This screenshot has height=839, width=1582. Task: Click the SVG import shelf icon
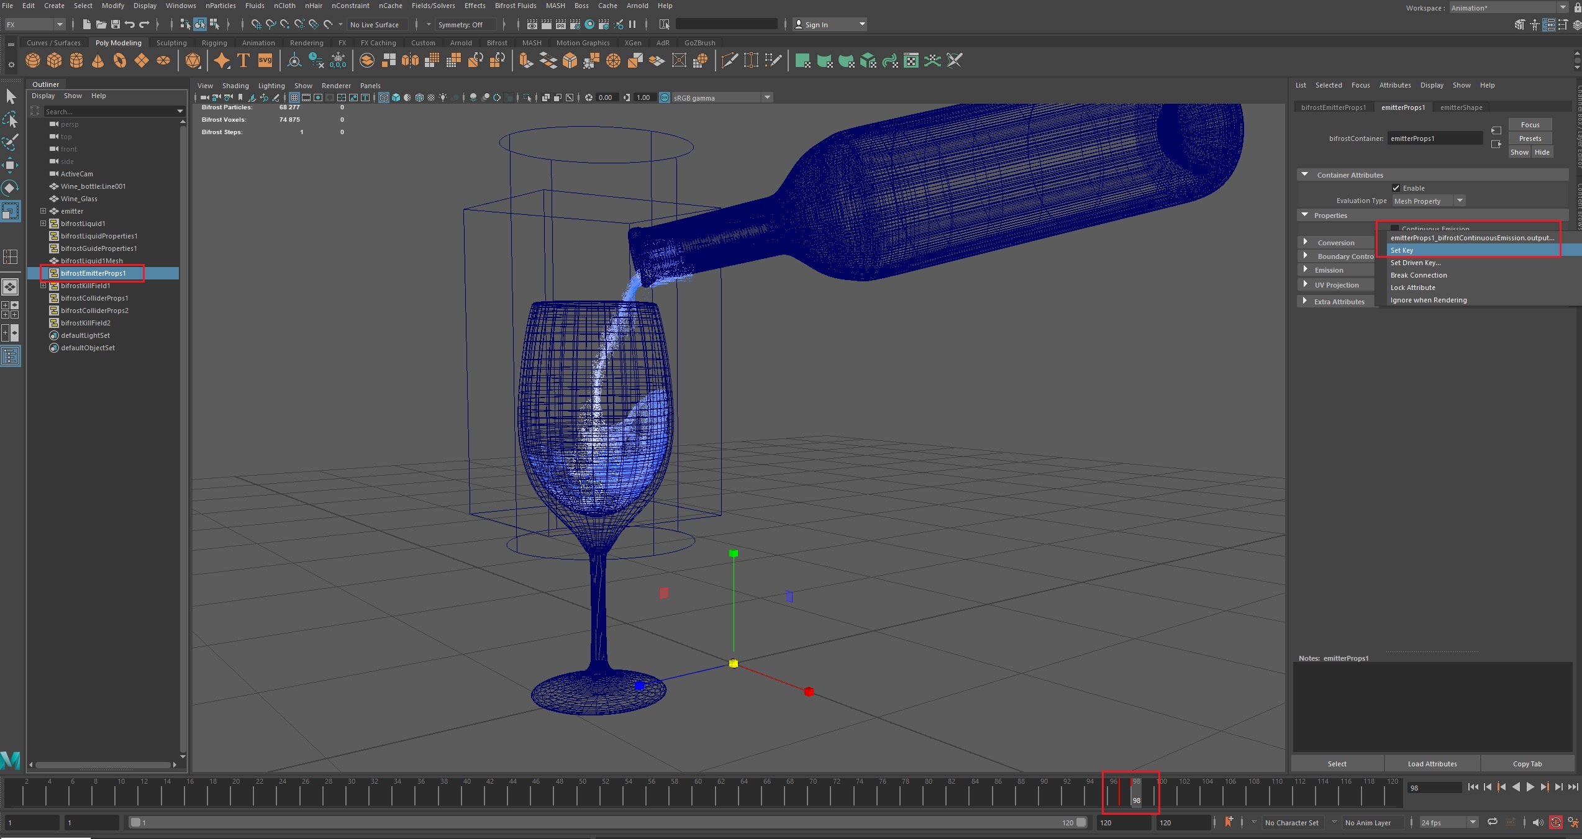265,60
